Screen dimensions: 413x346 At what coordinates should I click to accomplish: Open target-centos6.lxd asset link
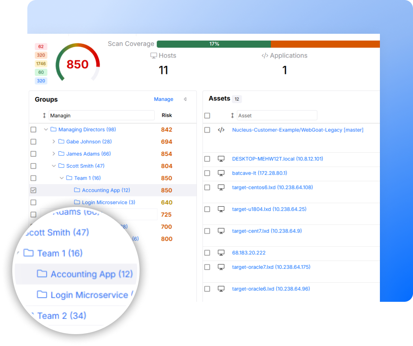point(272,187)
